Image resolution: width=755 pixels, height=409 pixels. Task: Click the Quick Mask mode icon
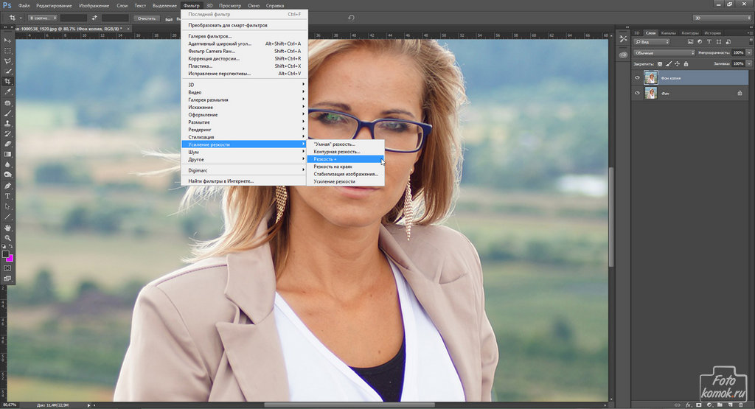(7, 268)
